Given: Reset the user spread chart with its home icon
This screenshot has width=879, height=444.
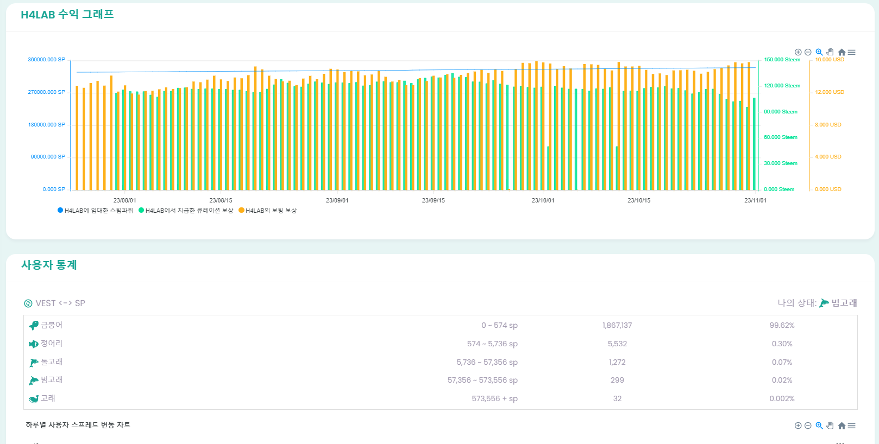Looking at the screenshot, I should pos(842,426).
